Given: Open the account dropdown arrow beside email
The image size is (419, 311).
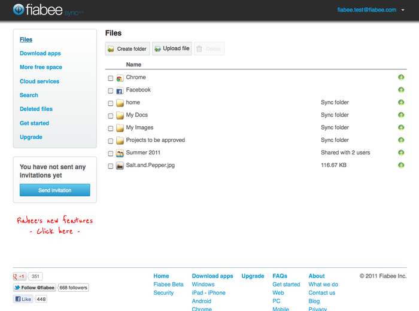Looking at the screenshot, I should click(x=403, y=10).
